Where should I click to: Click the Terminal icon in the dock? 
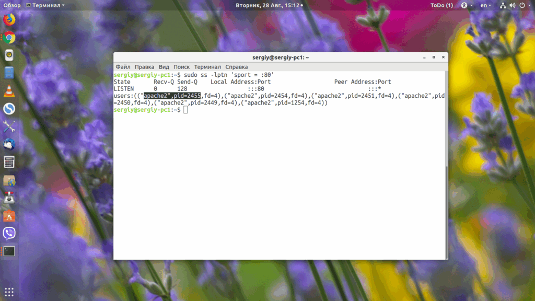(x=9, y=251)
